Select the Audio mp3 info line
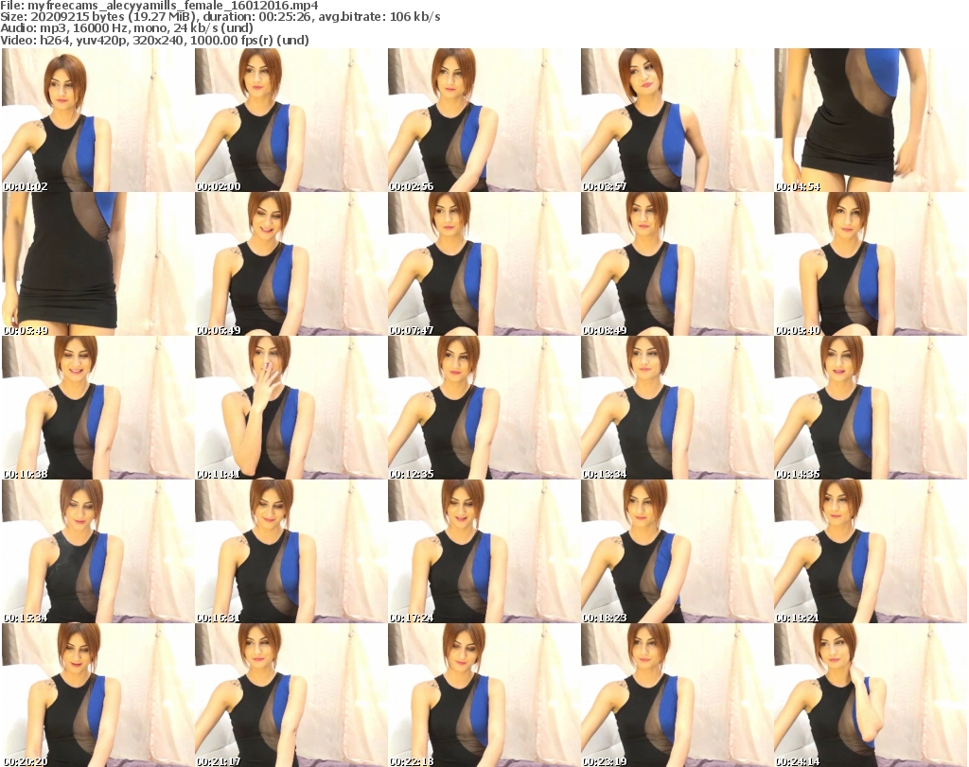This screenshot has width=969, height=767. (x=127, y=28)
